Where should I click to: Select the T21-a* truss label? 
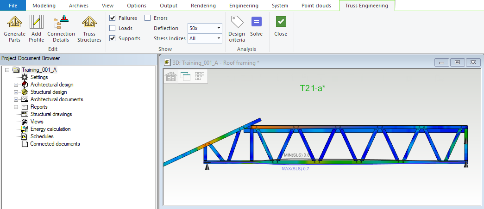click(x=313, y=88)
